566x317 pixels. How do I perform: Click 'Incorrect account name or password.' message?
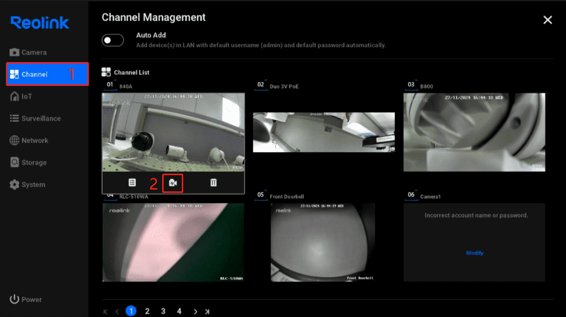click(x=476, y=216)
